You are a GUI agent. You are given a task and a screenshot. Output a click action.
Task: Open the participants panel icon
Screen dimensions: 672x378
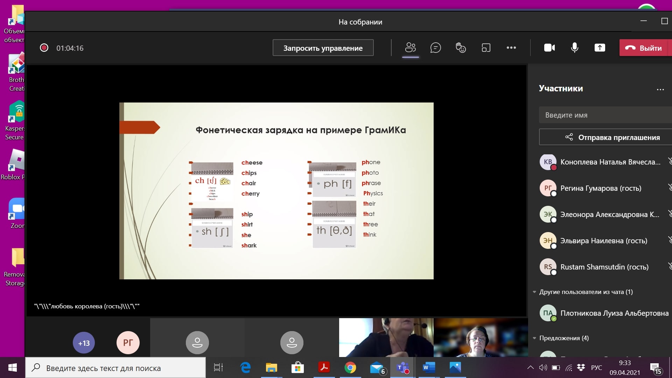click(410, 48)
